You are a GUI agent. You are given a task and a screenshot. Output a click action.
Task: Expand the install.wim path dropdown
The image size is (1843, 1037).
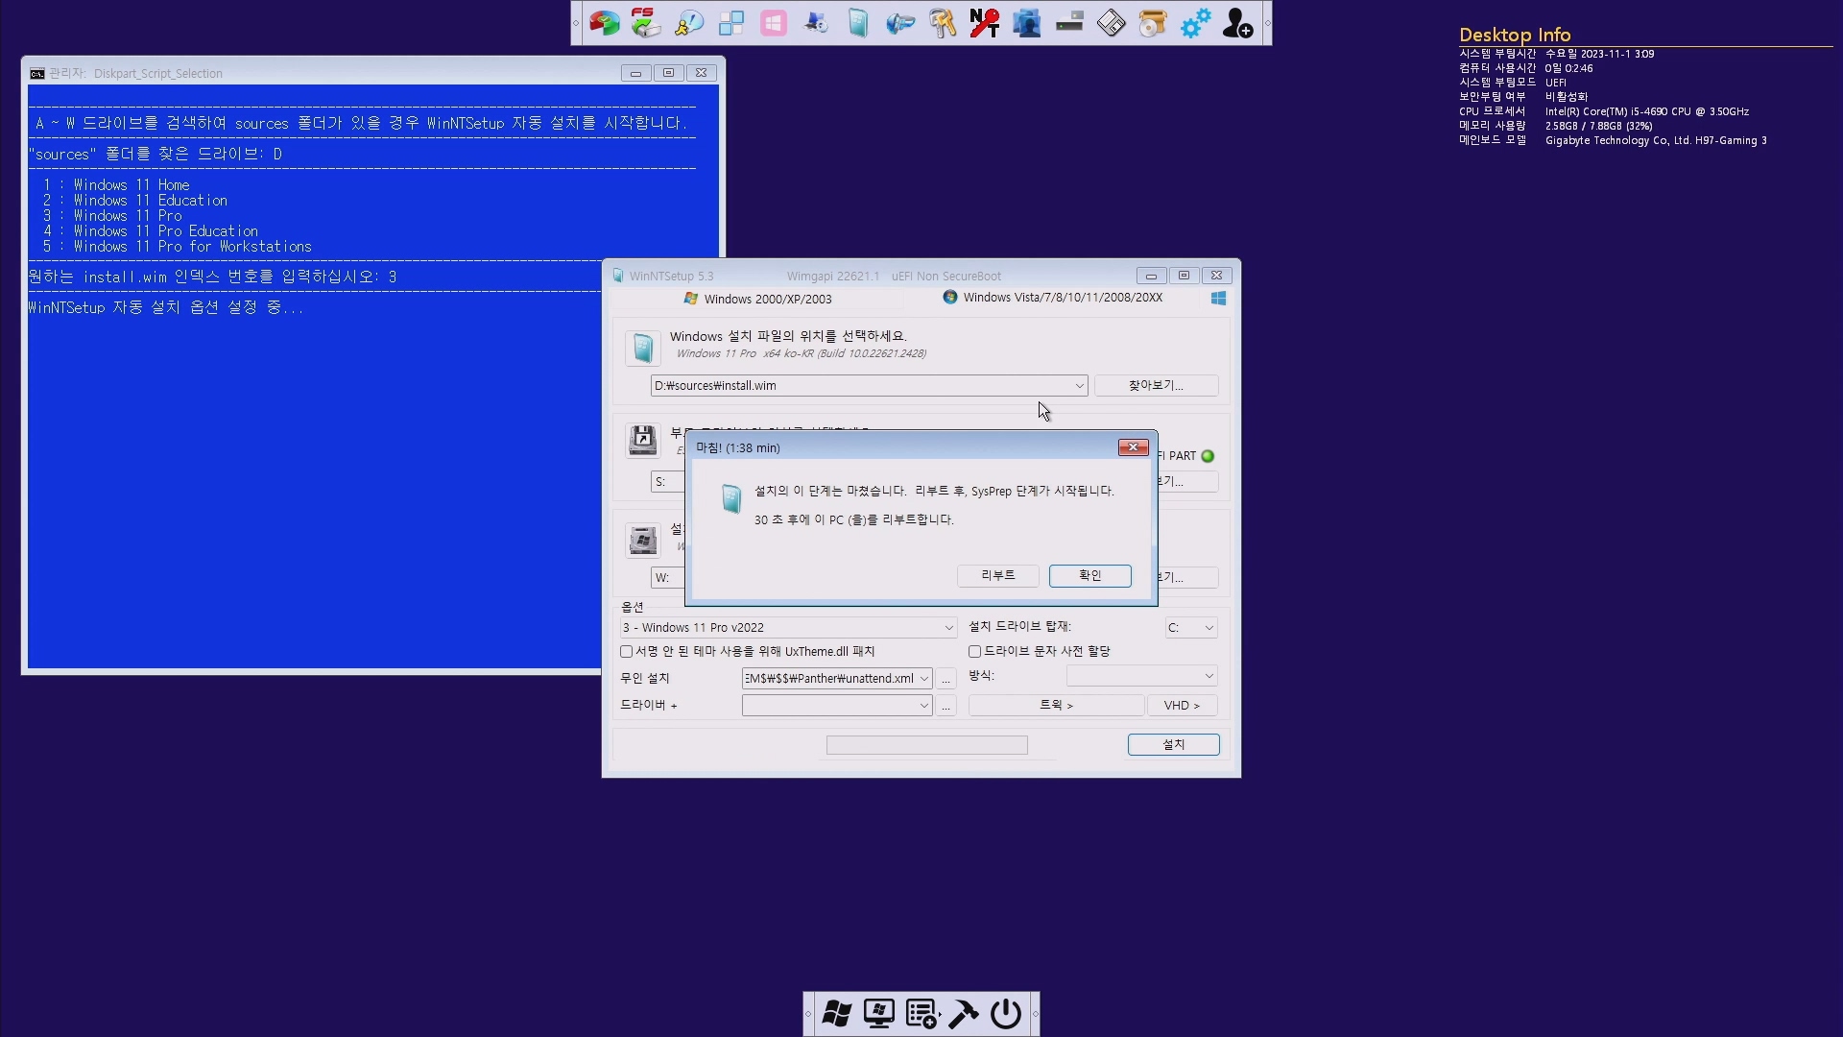[x=1079, y=386]
